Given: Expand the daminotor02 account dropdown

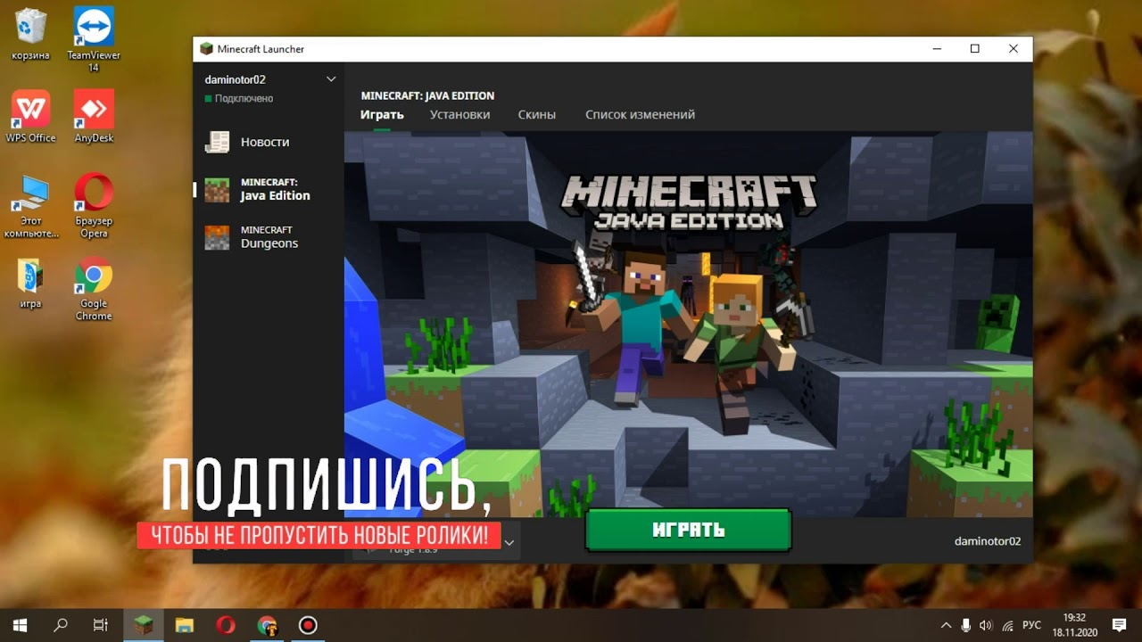Looking at the screenshot, I should click(x=331, y=79).
